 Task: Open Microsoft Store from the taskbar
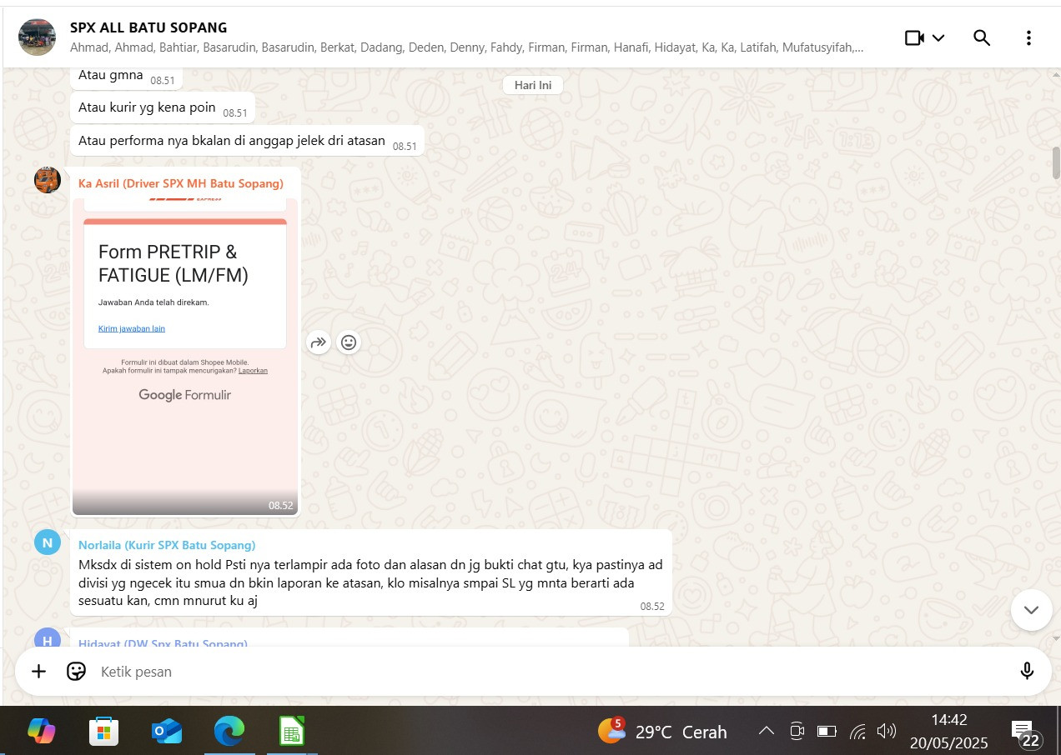tap(103, 731)
